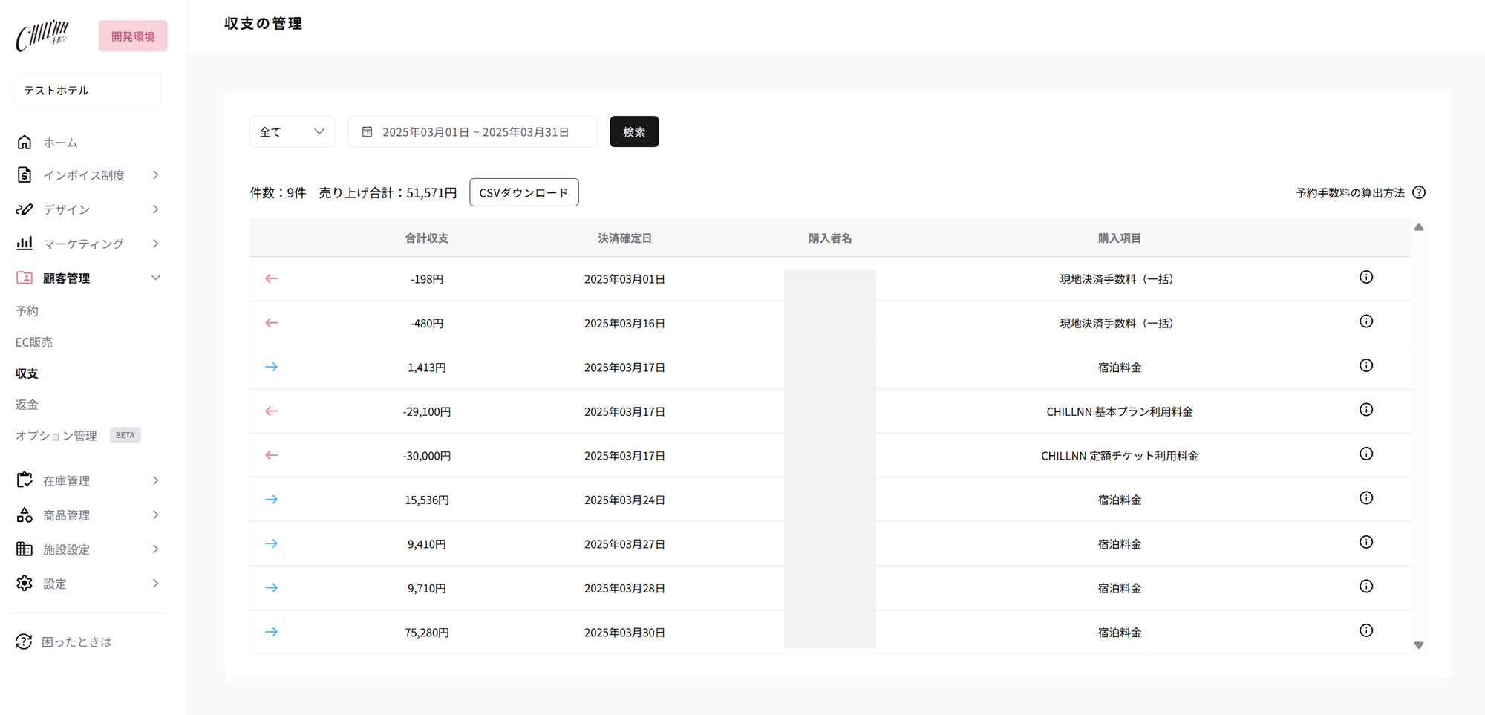Click the blue arrow on 75,280円 row
This screenshot has width=1485, height=715.
(271, 632)
